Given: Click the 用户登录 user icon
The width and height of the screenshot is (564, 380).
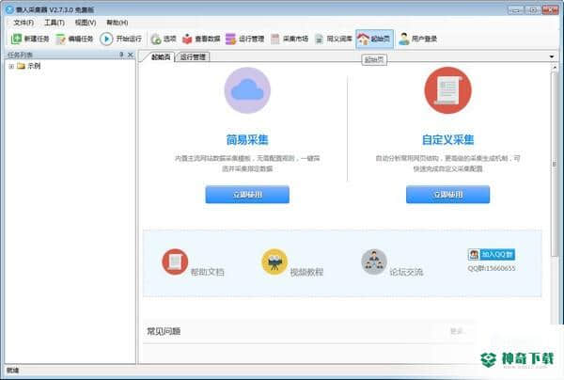Looking at the screenshot, I should pyautogui.click(x=404, y=39).
